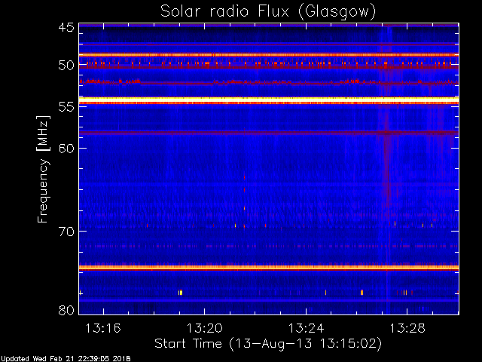The height and width of the screenshot is (362, 482).
Task: Click the '55' frequency tick label
Action: (66, 107)
